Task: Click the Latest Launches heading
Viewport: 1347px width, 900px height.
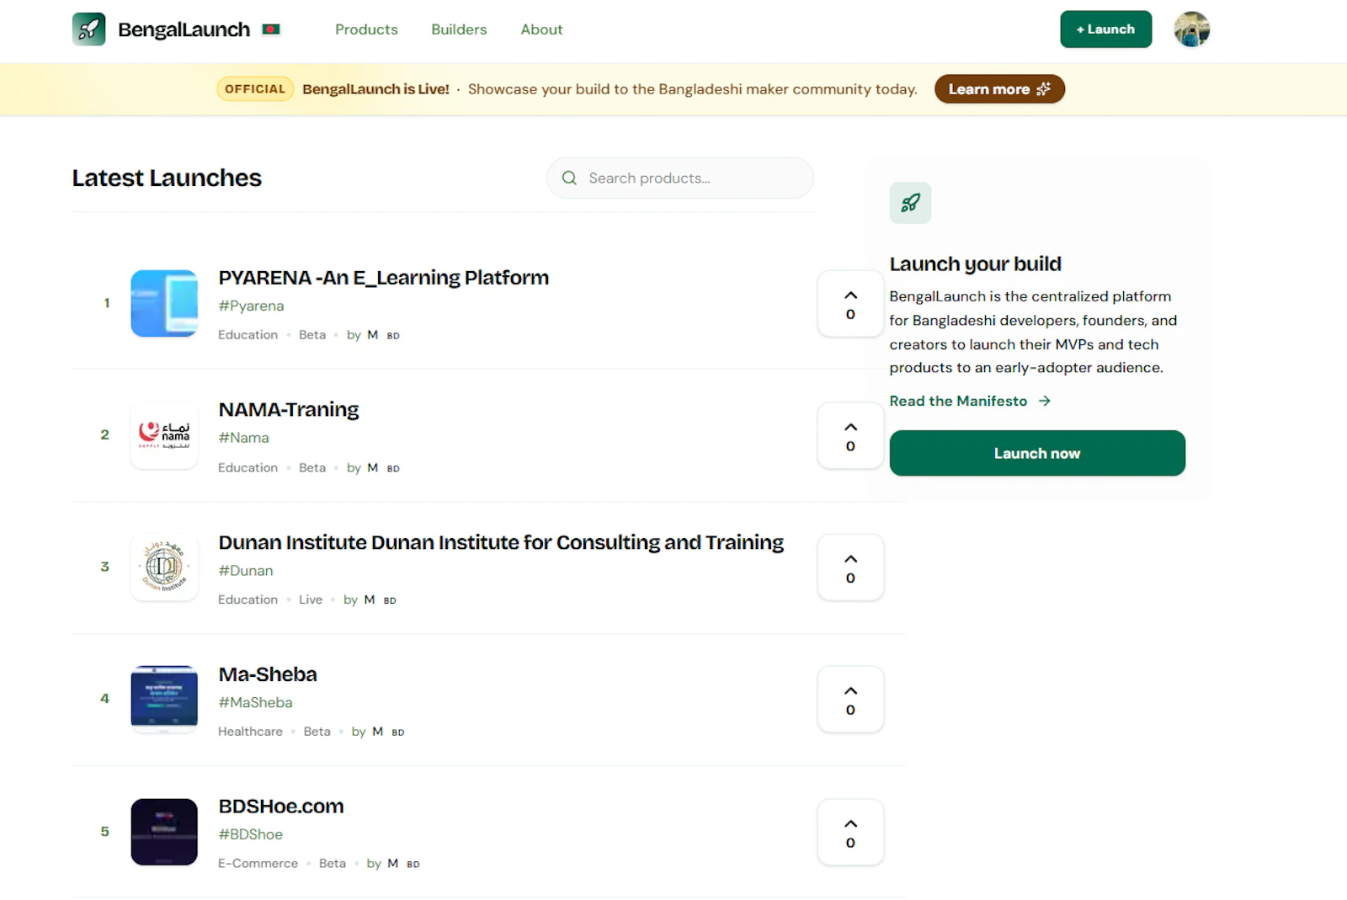Action: 167,178
